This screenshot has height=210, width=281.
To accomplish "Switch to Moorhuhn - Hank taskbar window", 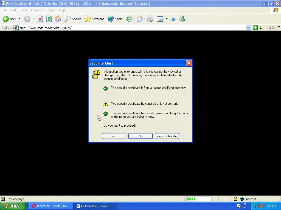I will point(50,206).
